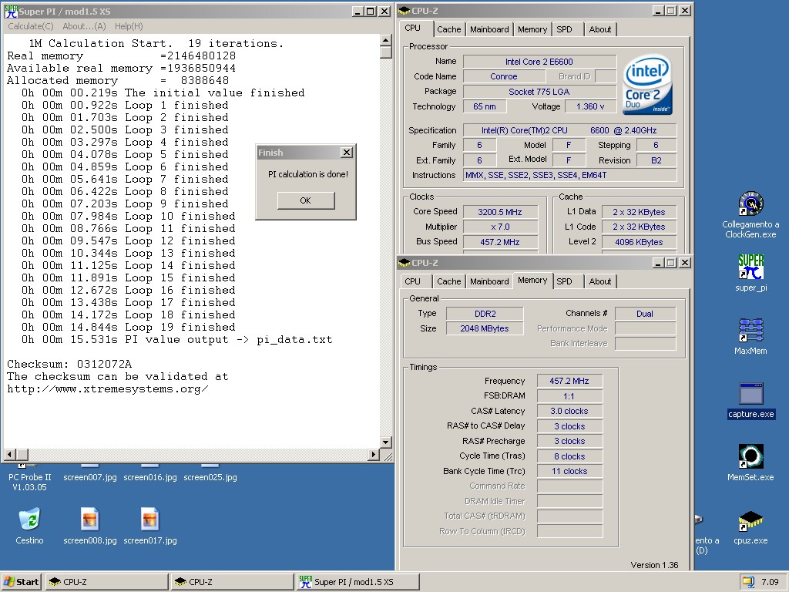789x592 pixels.
Task: Open the ClockGen.exe desktop shortcut icon
Action: pos(750,203)
